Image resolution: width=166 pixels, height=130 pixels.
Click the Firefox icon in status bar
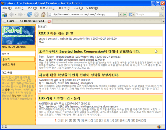pyautogui.click(x=159, y=127)
